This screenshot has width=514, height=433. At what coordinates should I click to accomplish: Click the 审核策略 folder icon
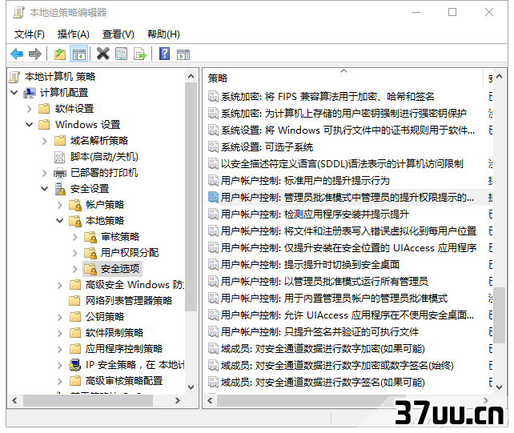click(90, 237)
